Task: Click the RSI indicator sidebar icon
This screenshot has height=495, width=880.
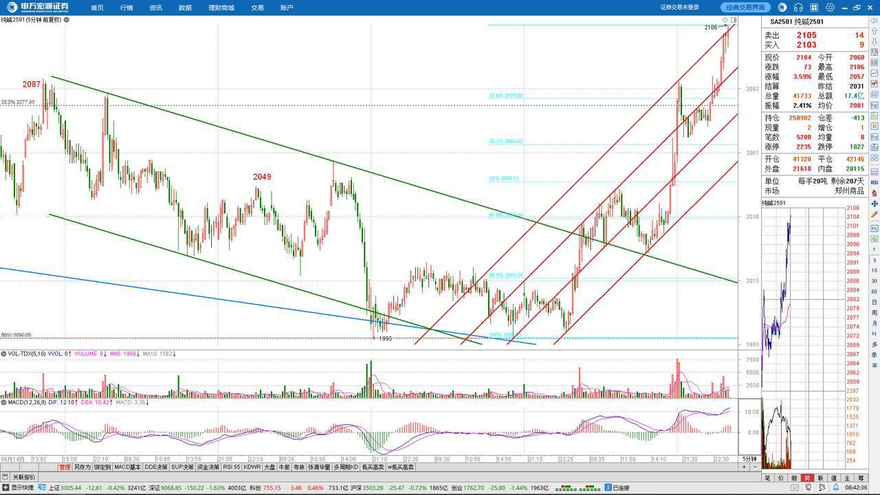Action: [874, 182]
